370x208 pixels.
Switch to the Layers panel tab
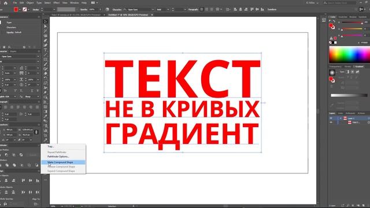click(332, 113)
